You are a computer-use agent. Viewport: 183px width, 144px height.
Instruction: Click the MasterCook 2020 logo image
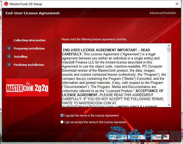(27, 87)
